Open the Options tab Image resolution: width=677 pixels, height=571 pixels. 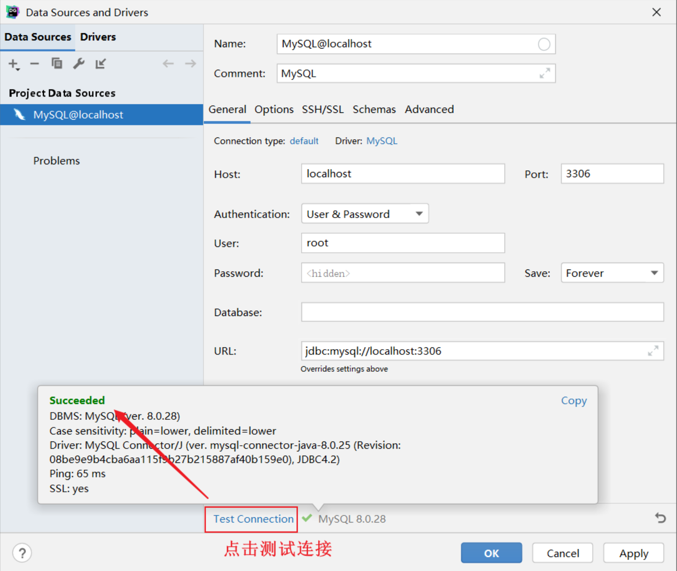click(x=274, y=109)
